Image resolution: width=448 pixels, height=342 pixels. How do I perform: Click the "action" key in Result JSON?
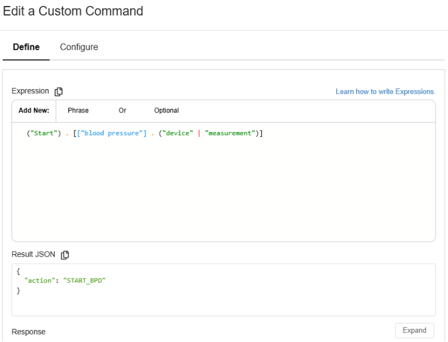pos(40,280)
